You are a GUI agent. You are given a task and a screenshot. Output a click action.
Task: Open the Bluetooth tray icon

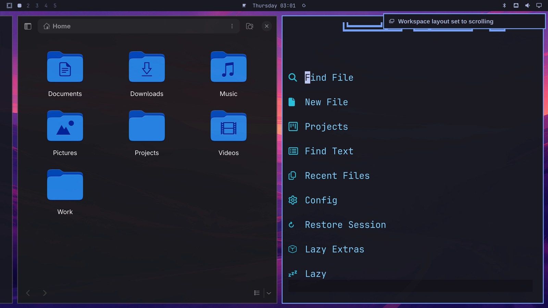point(504,5)
